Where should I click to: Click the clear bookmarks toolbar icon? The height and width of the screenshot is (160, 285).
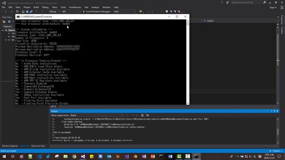point(179,12)
